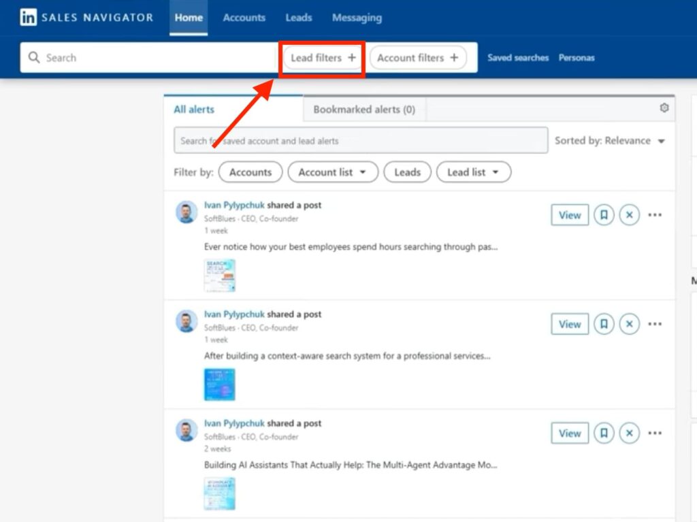Bookmark the 'After building a context-aware' alert
The image size is (697, 522).
[604, 324]
